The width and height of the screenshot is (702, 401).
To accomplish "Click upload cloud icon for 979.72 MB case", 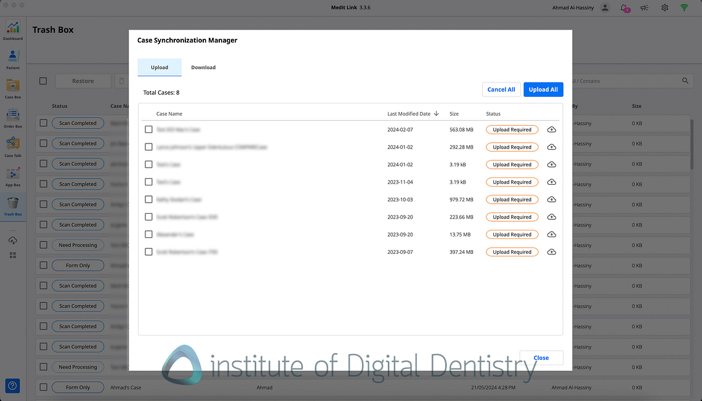I will click(551, 200).
